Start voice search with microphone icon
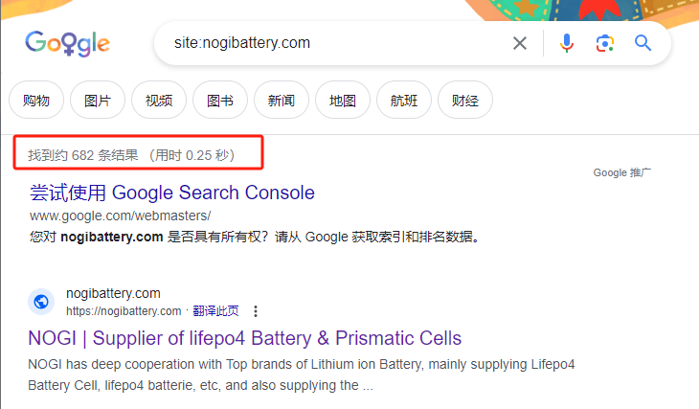The image size is (699, 409). (x=567, y=43)
